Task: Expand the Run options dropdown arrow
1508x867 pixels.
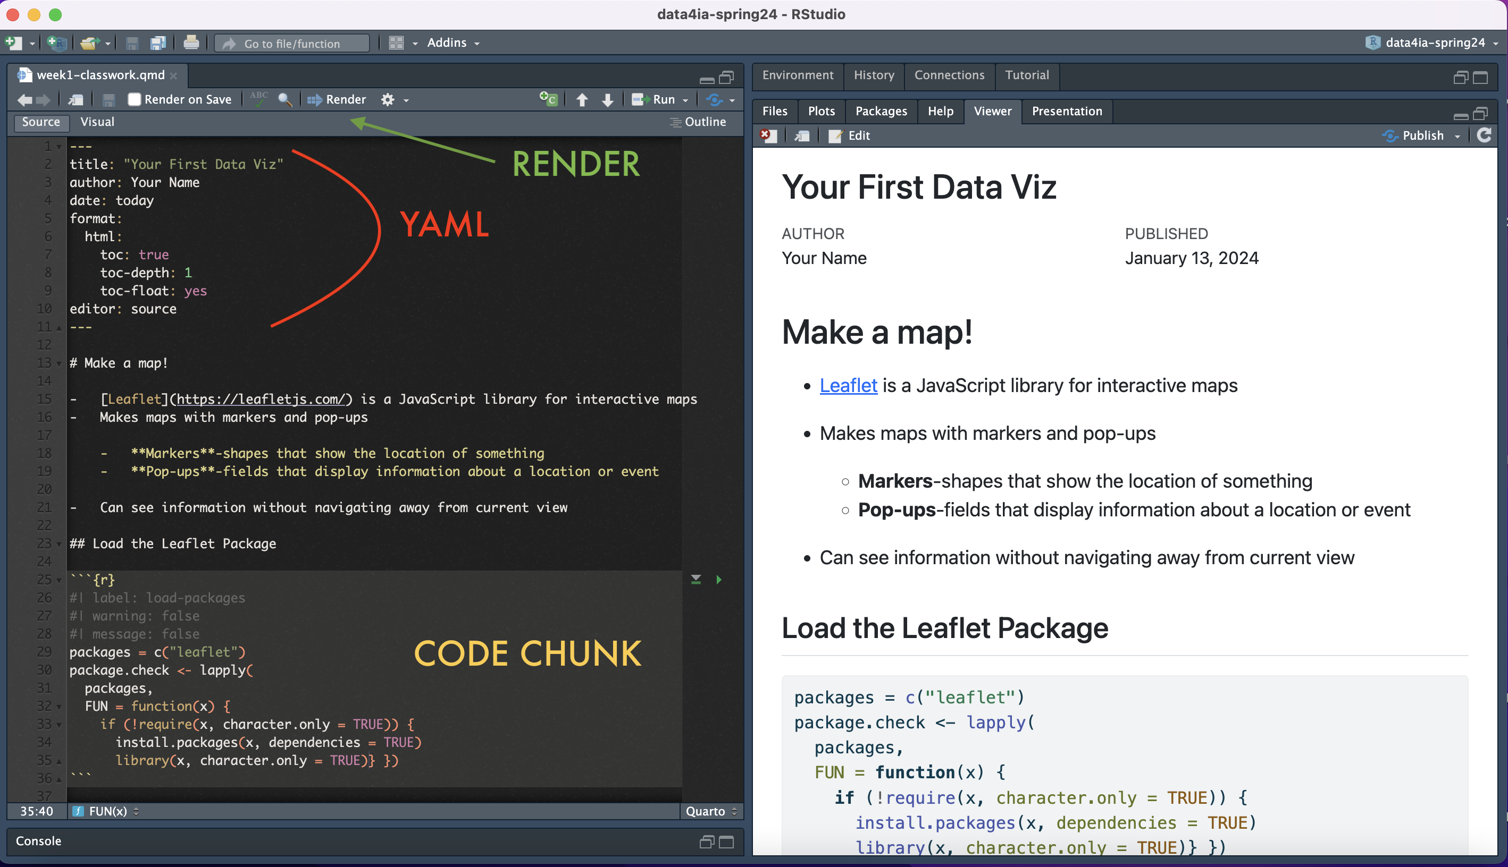Action: (685, 100)
